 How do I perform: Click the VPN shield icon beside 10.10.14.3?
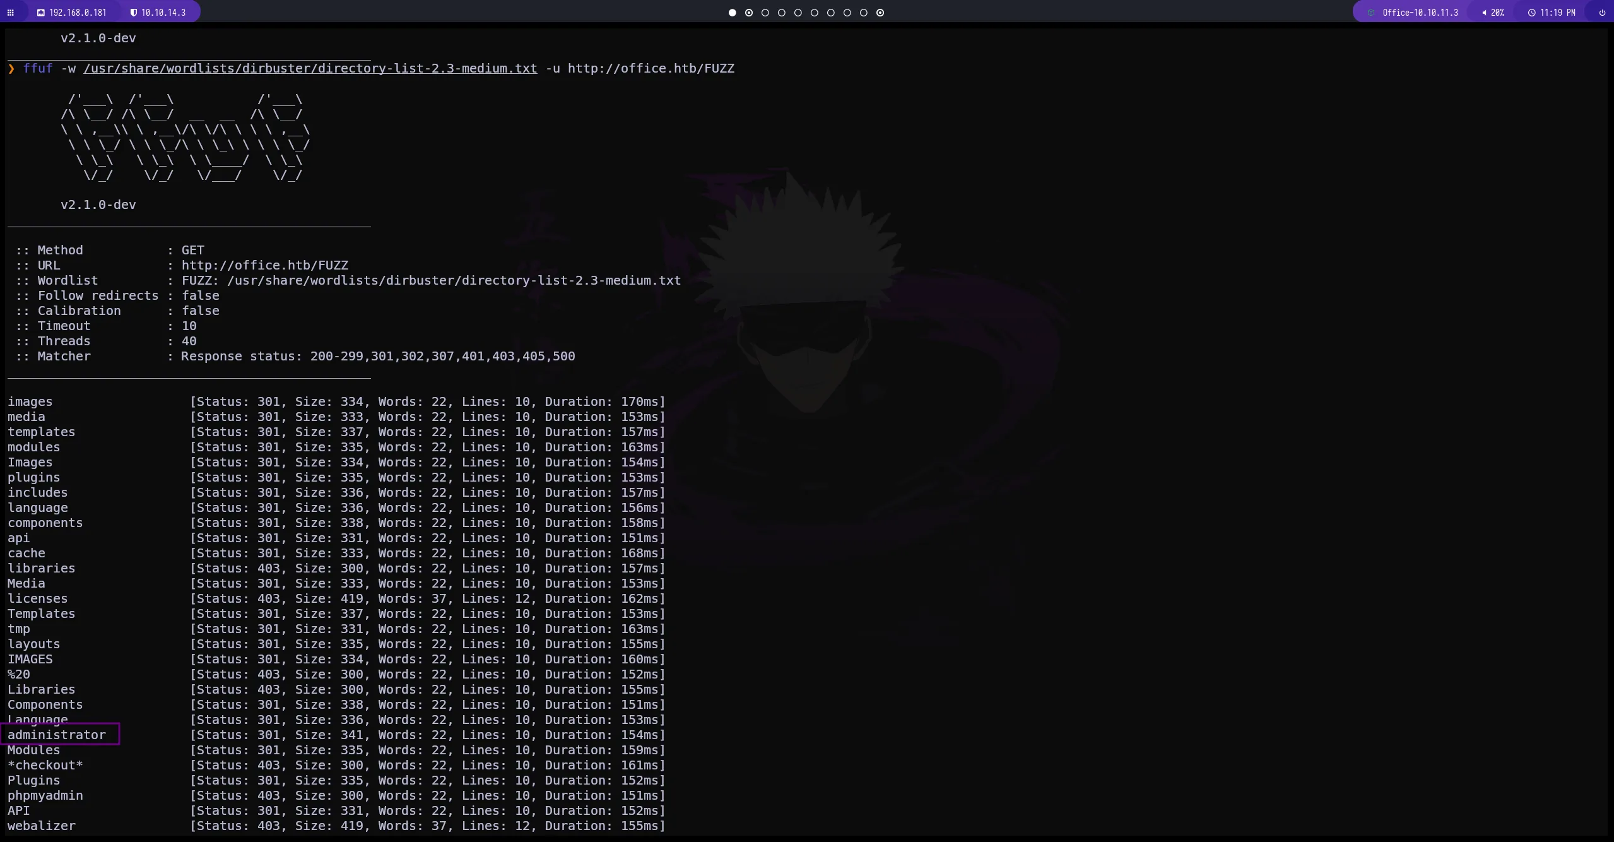pyautogui.click(x=133, y=13)
